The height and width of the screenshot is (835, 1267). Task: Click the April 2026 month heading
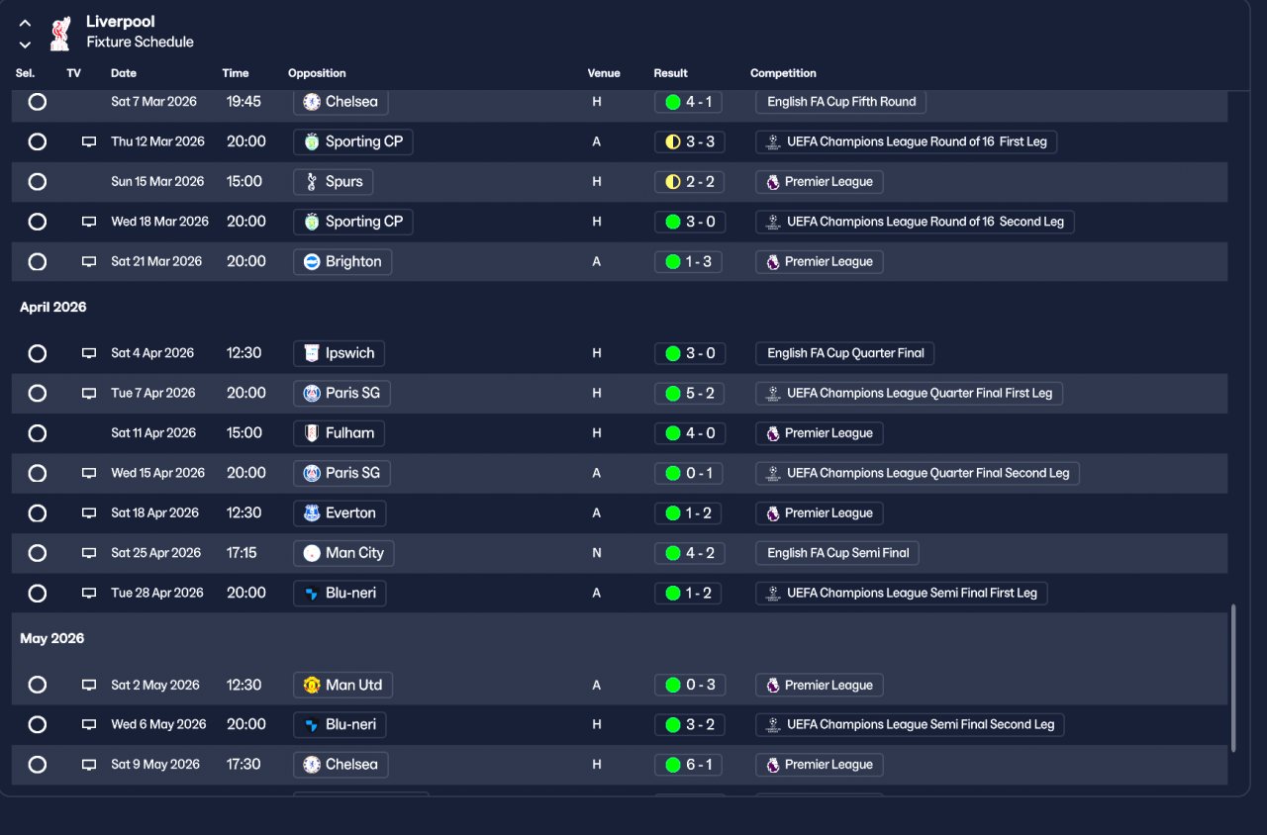[x=53, y=308]
